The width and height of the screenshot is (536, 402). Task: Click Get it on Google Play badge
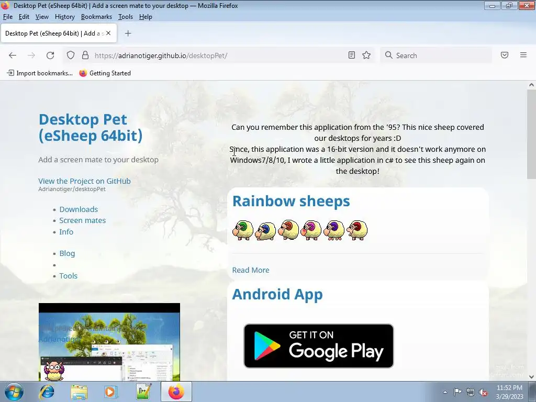coord(319,346)
